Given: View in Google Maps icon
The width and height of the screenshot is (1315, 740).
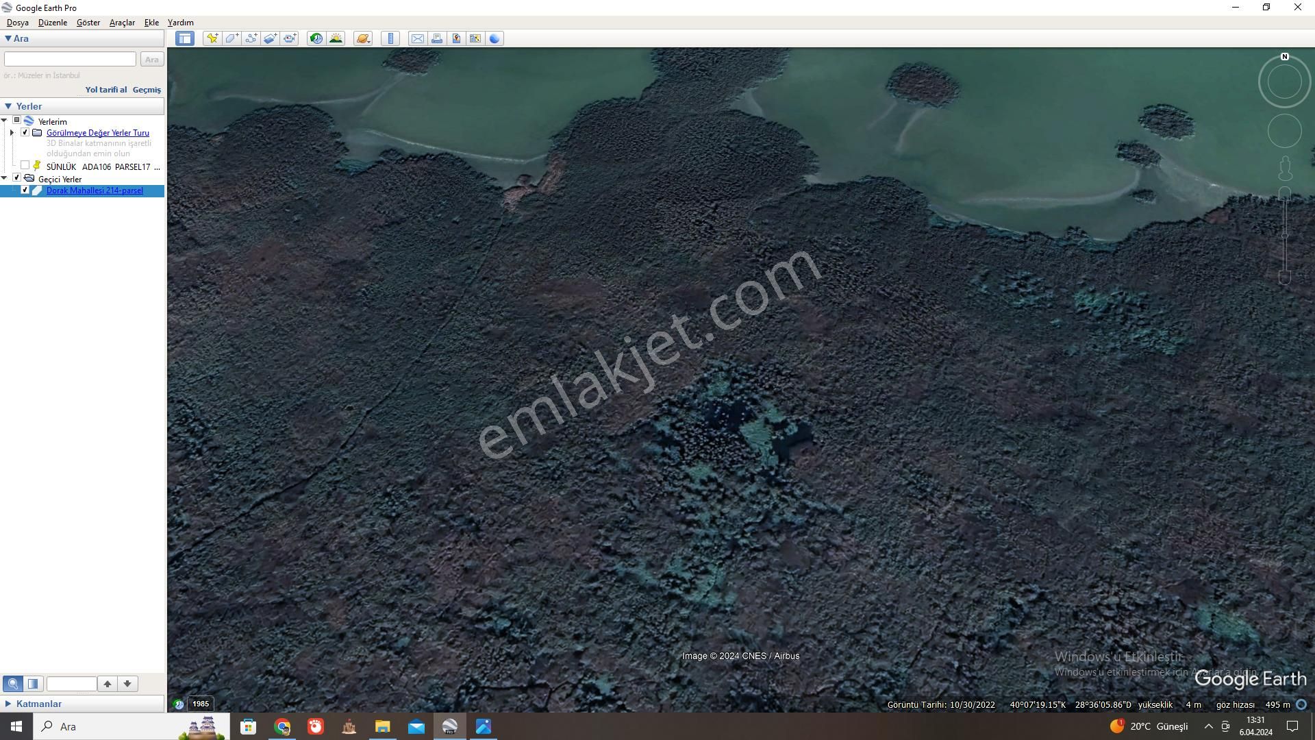Looking at the screenshot, I should [475, 38].
